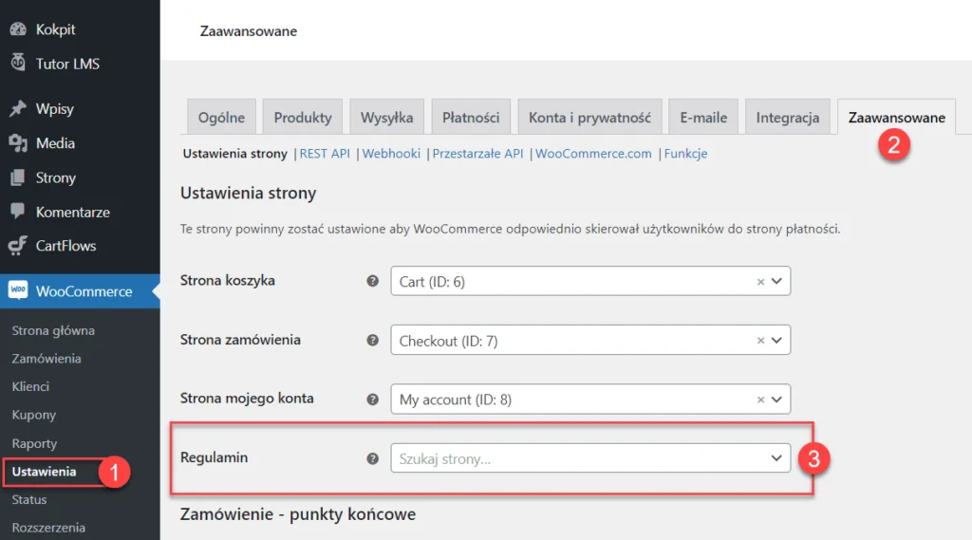This screenshot has width=972, height=540.
Task: Select the Zaawansowane tab
Action: (x=896, y=117)
